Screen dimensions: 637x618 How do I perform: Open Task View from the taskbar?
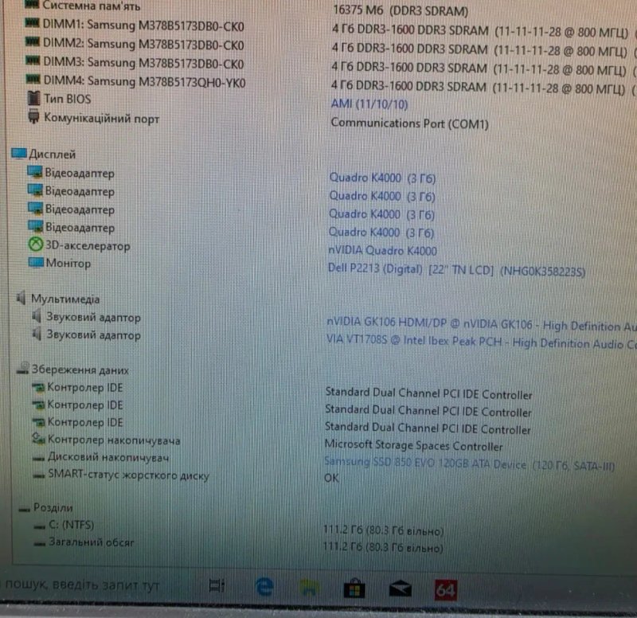click(217, 586)
